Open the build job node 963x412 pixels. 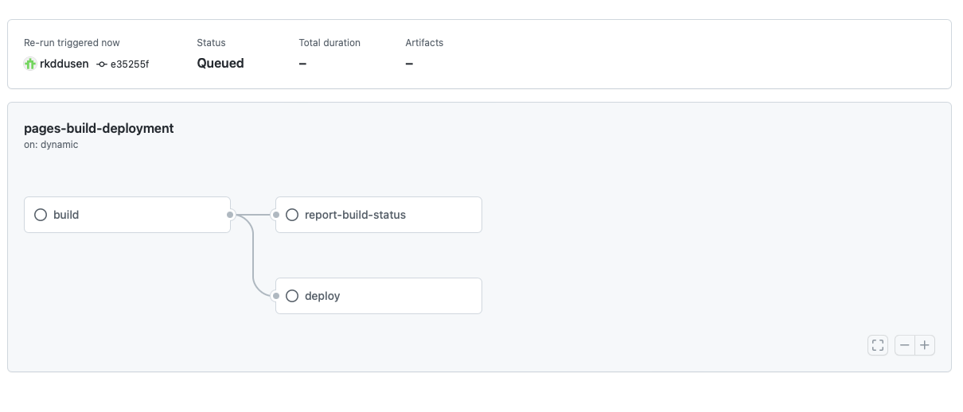click(127, 215)
